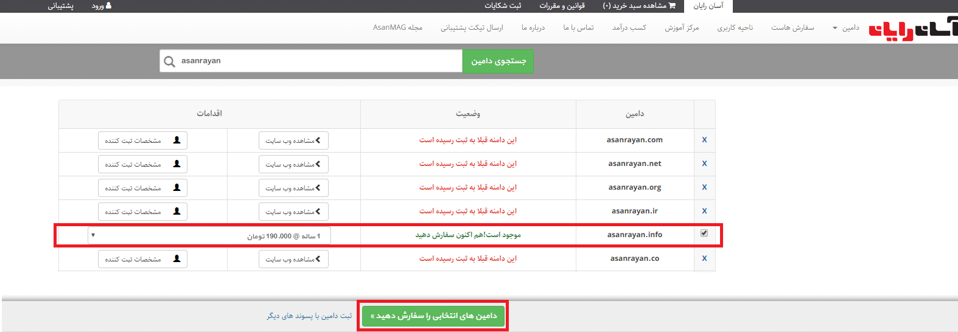
Task: Click asanrayan.info domain name cell
Action: (x=635, y=235)
